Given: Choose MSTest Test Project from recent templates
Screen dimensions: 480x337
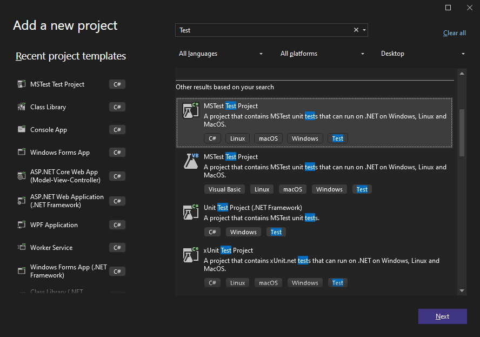Looking at the screenshot, I should point(57,84).
